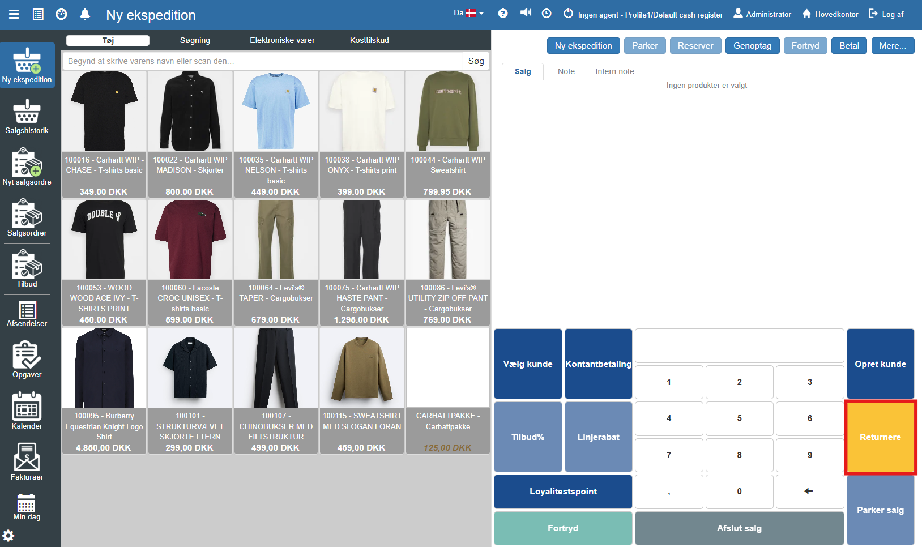This screenshot has height=547, width=922.
Task: Create Nyt salgsordre from sidebar
Action: coord(27,167)
